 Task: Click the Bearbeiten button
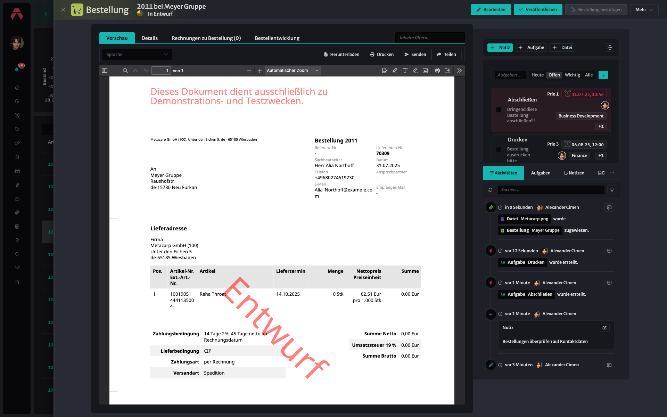click(x=491, y=10)
